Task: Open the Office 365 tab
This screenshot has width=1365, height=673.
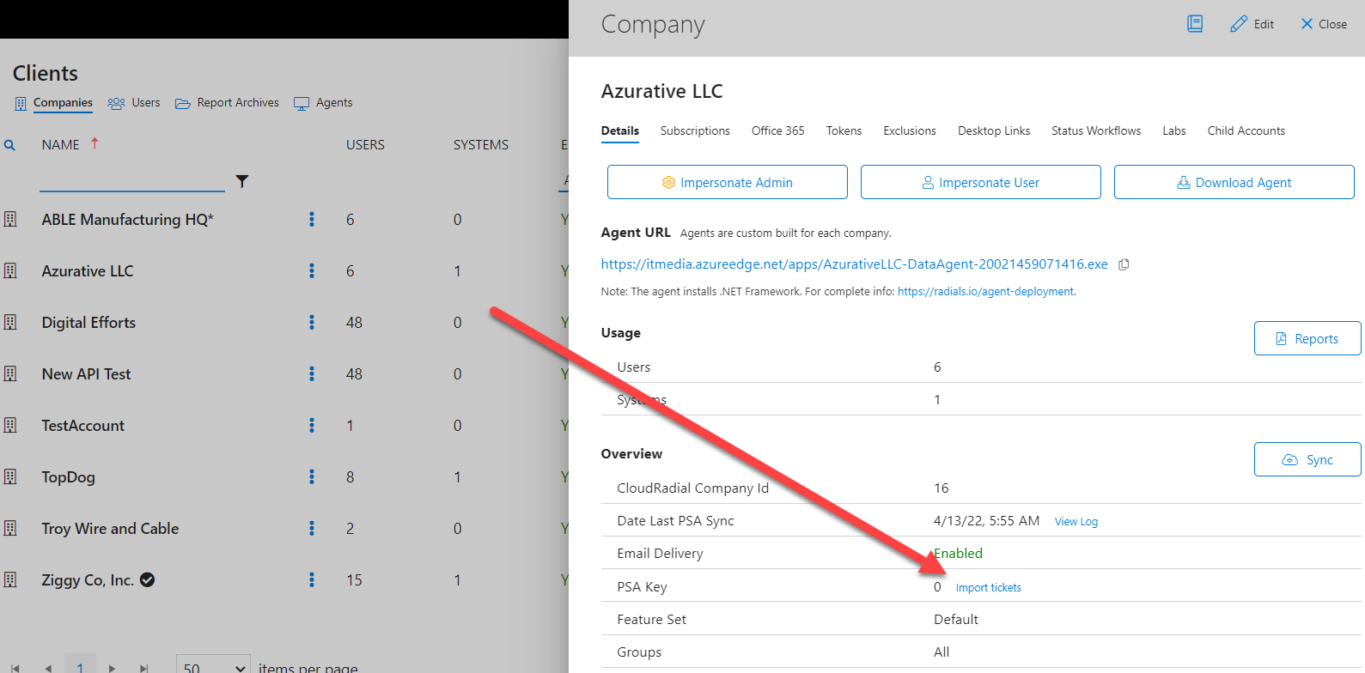Action: click(x=778, y=131)
